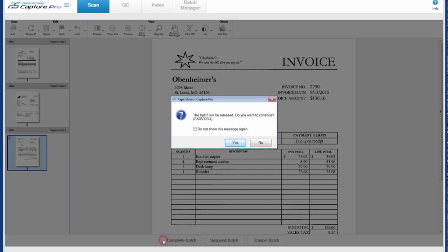Click No in the dialog
Screen dimensions: 448x252
click(261, 142)
